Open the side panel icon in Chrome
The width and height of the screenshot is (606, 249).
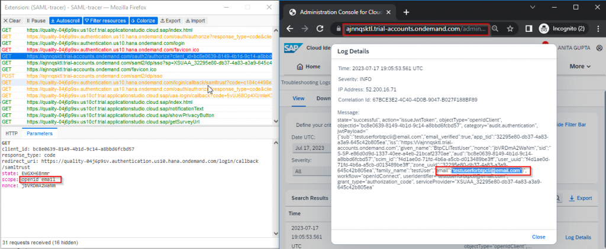pos(529,28)
